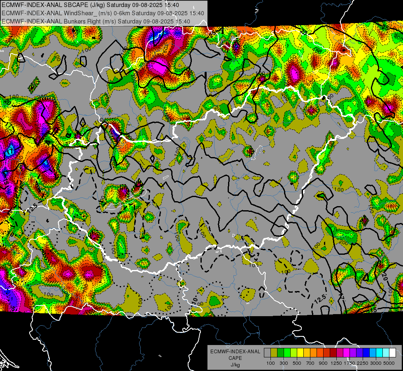Select the sky blue legend swatch

[x=373, y=352]
